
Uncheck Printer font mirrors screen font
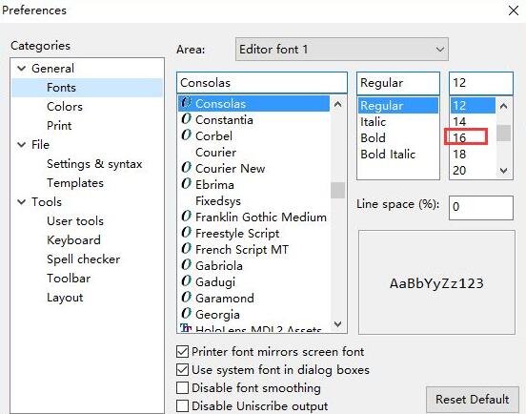tap(182, 352)
